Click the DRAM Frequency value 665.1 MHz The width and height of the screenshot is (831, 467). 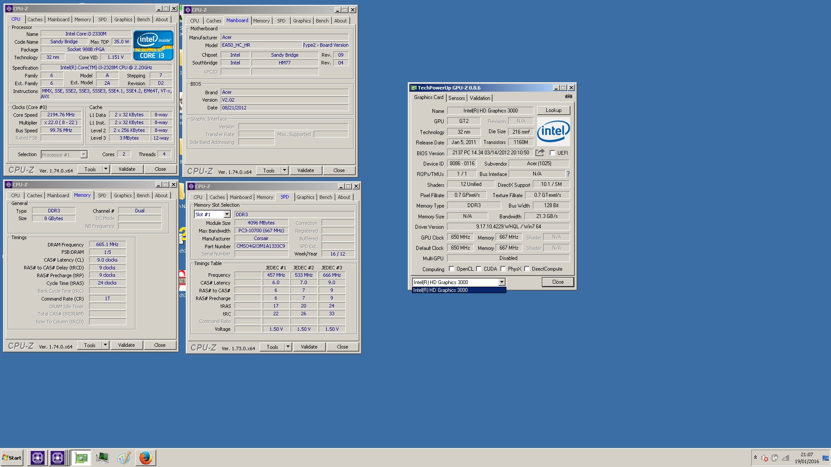pos(107,244)
